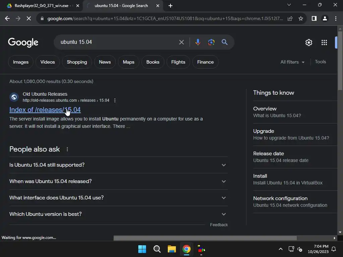This screenshot has height=257, width=343.
Task: Open the Chrome side panel
Action: point(314,19)
